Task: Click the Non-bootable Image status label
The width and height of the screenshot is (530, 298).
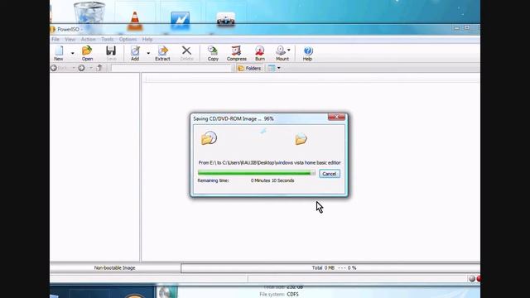Action: pos(114,267)
